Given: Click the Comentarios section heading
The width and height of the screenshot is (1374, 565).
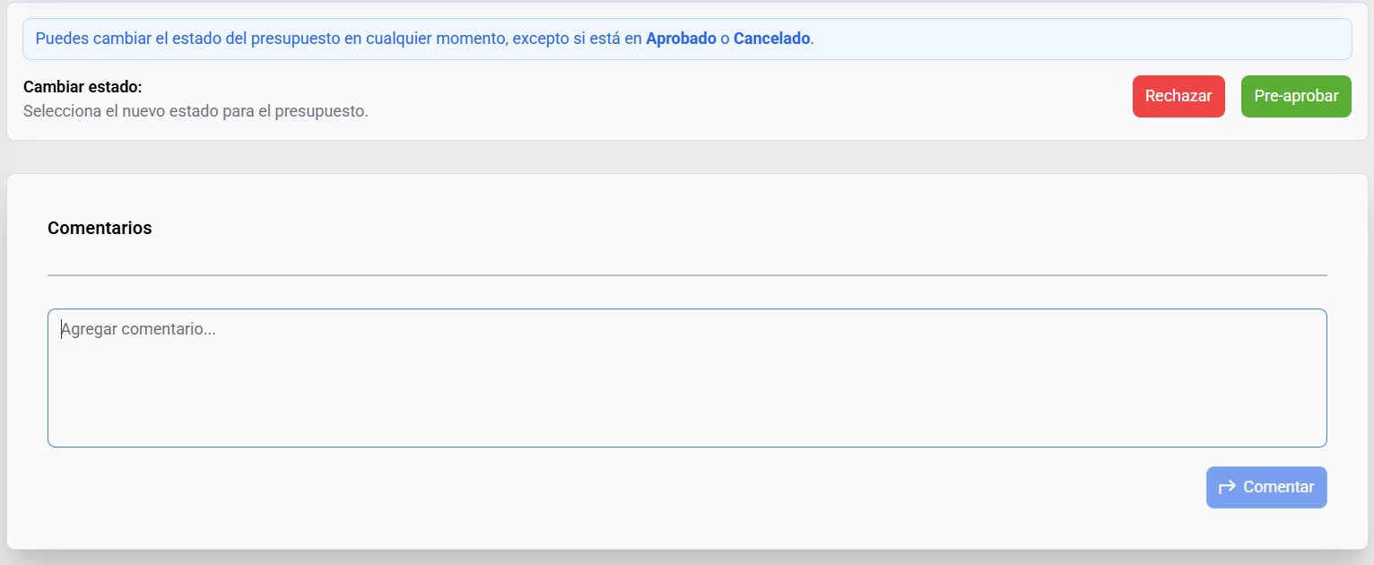Looking at the screenshot, I should (100, 228).
